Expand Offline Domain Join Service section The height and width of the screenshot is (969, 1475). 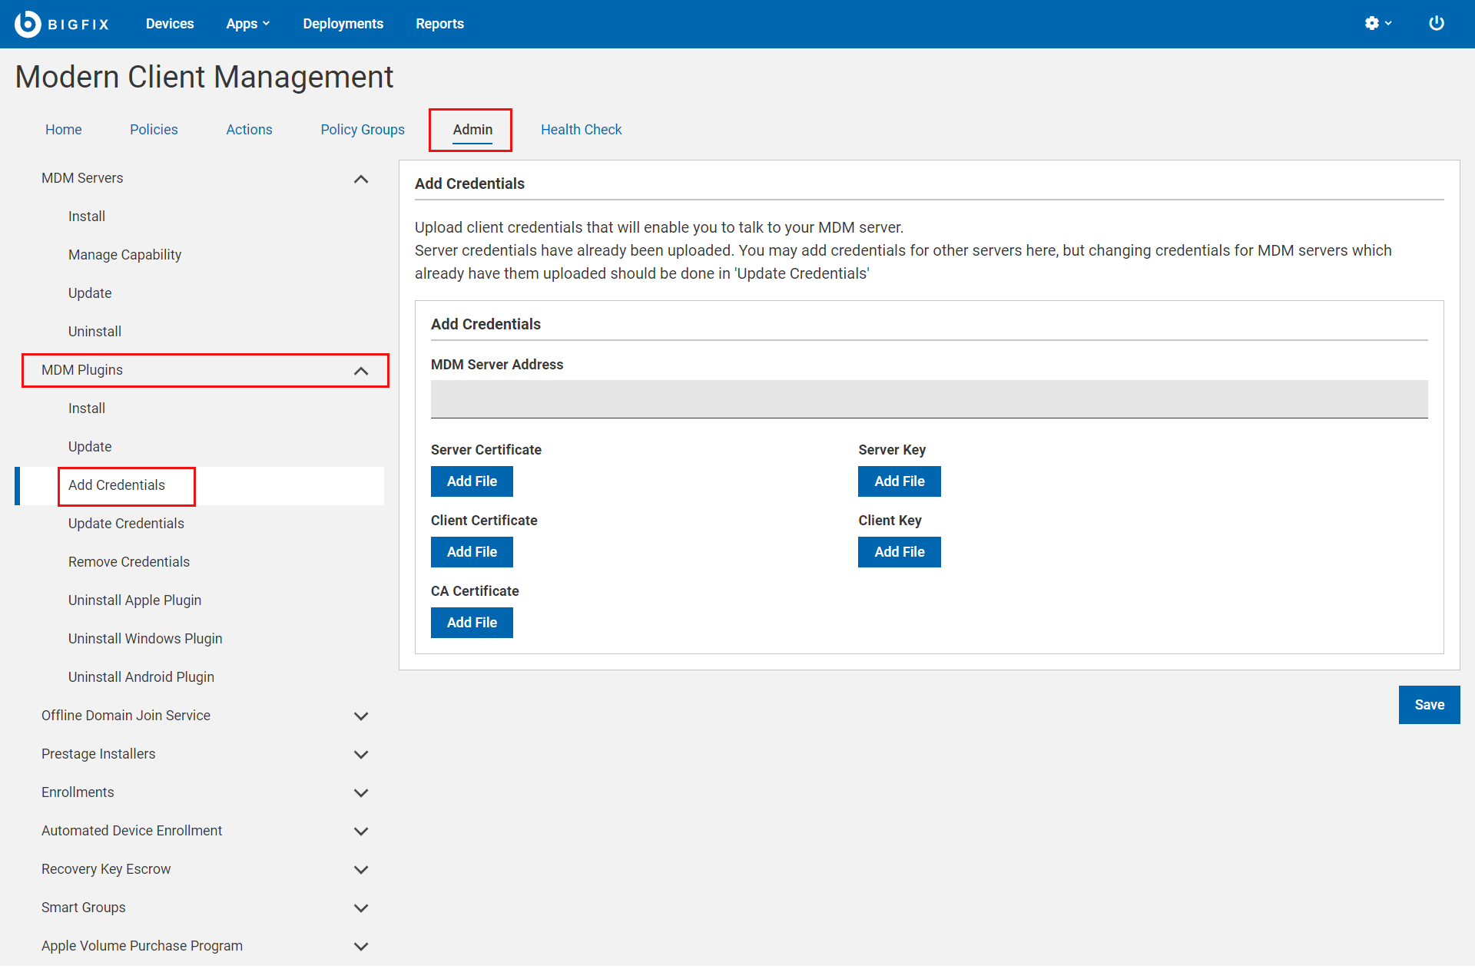[361, 716]
